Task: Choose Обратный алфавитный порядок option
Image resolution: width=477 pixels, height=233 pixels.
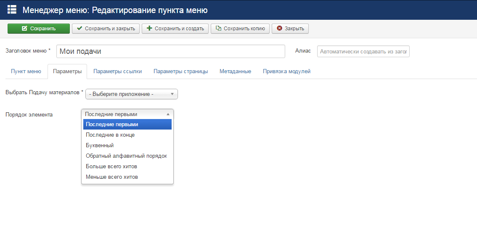Action: (x=127, y=156)
